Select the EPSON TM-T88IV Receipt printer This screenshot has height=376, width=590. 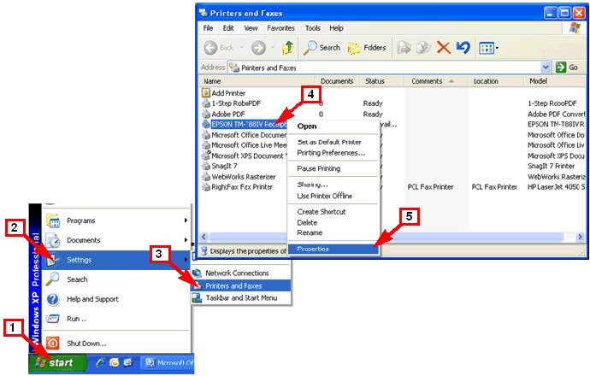244,125
